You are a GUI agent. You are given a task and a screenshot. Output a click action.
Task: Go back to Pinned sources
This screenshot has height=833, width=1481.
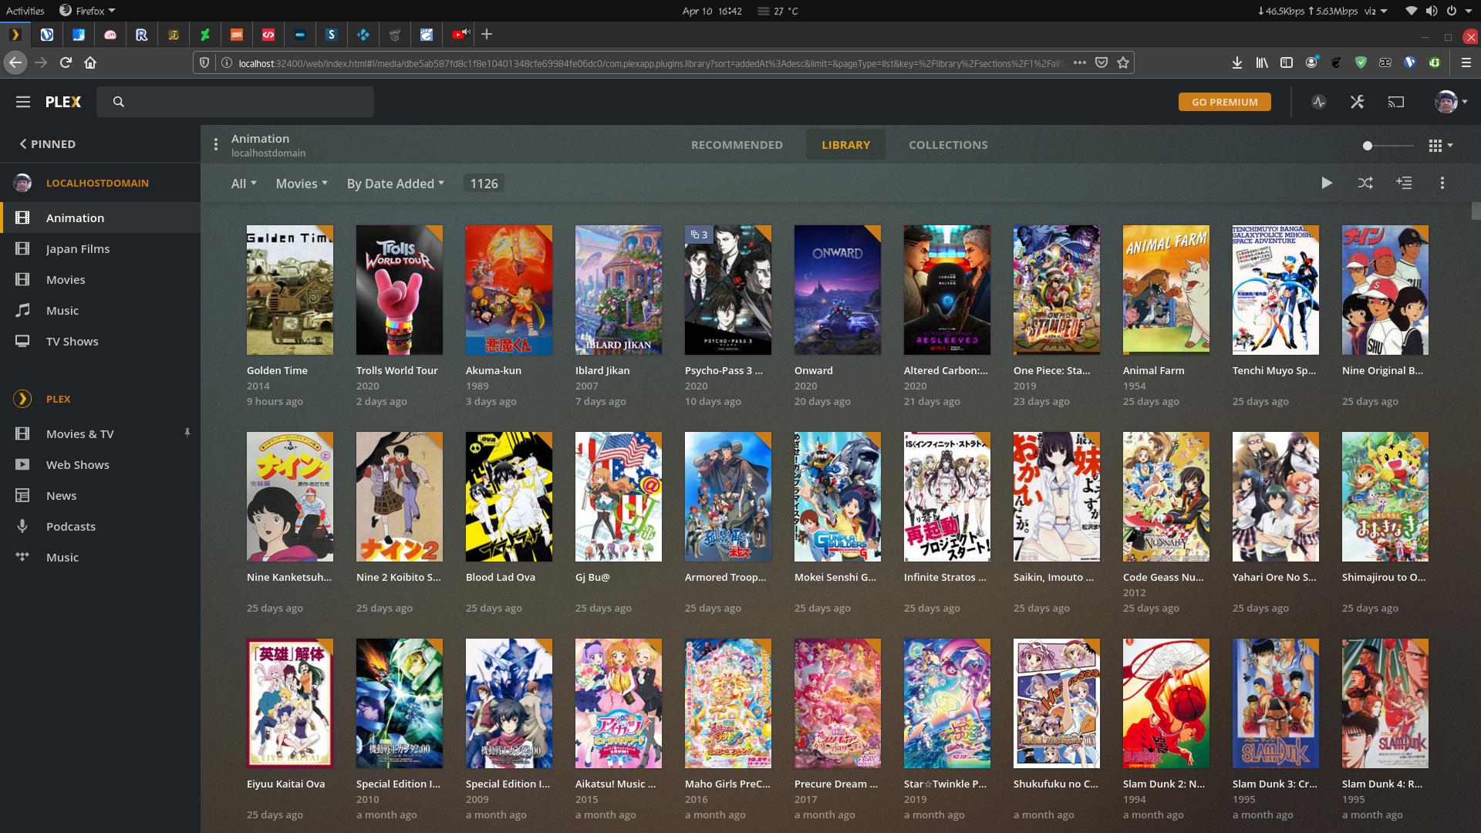coord(48,144)
